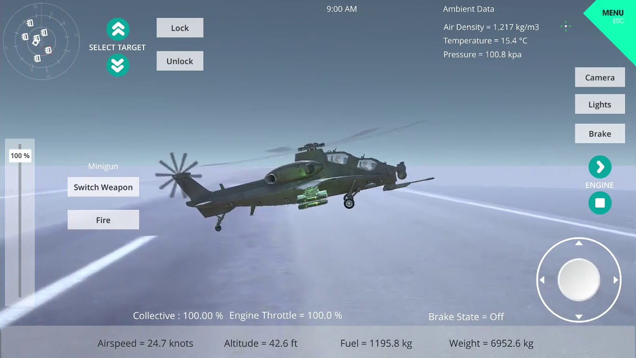This screenshot has height=358, width=636.
Task: Click the Airspeed = 24.7 knots readout
Action: click(146, 343)
